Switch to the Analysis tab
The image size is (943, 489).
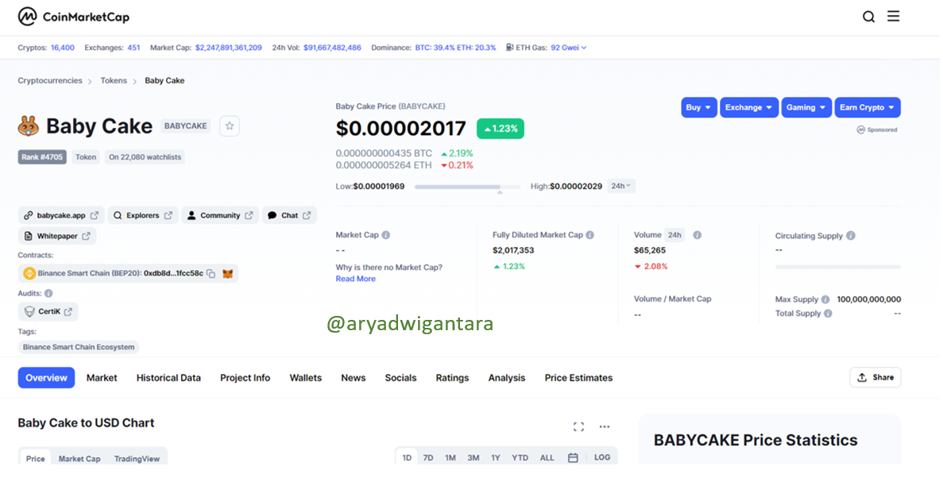pos(506,378)
